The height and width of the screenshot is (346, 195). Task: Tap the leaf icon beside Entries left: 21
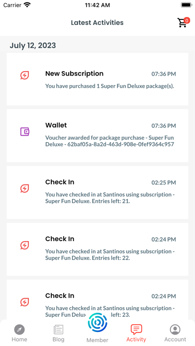(24, 189)
